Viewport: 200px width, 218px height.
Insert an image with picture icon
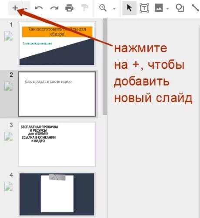159,8
